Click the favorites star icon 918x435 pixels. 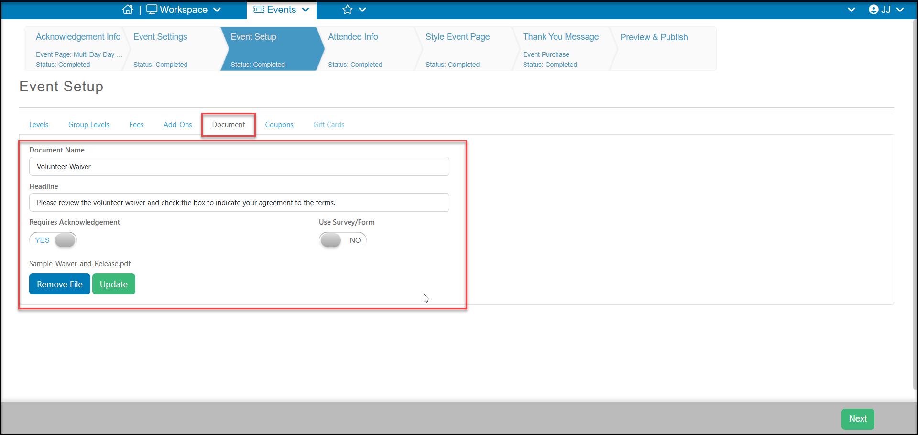tap(348, 10)
